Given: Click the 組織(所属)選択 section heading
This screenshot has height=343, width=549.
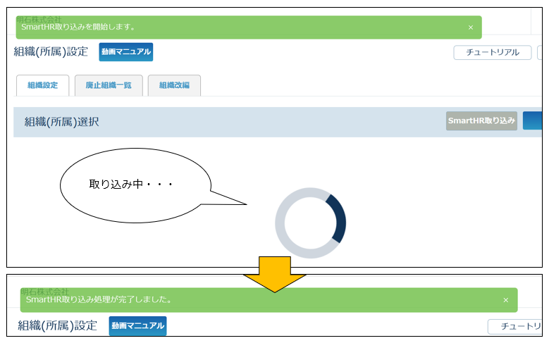Looking at the screenshot, I should 61,122.
